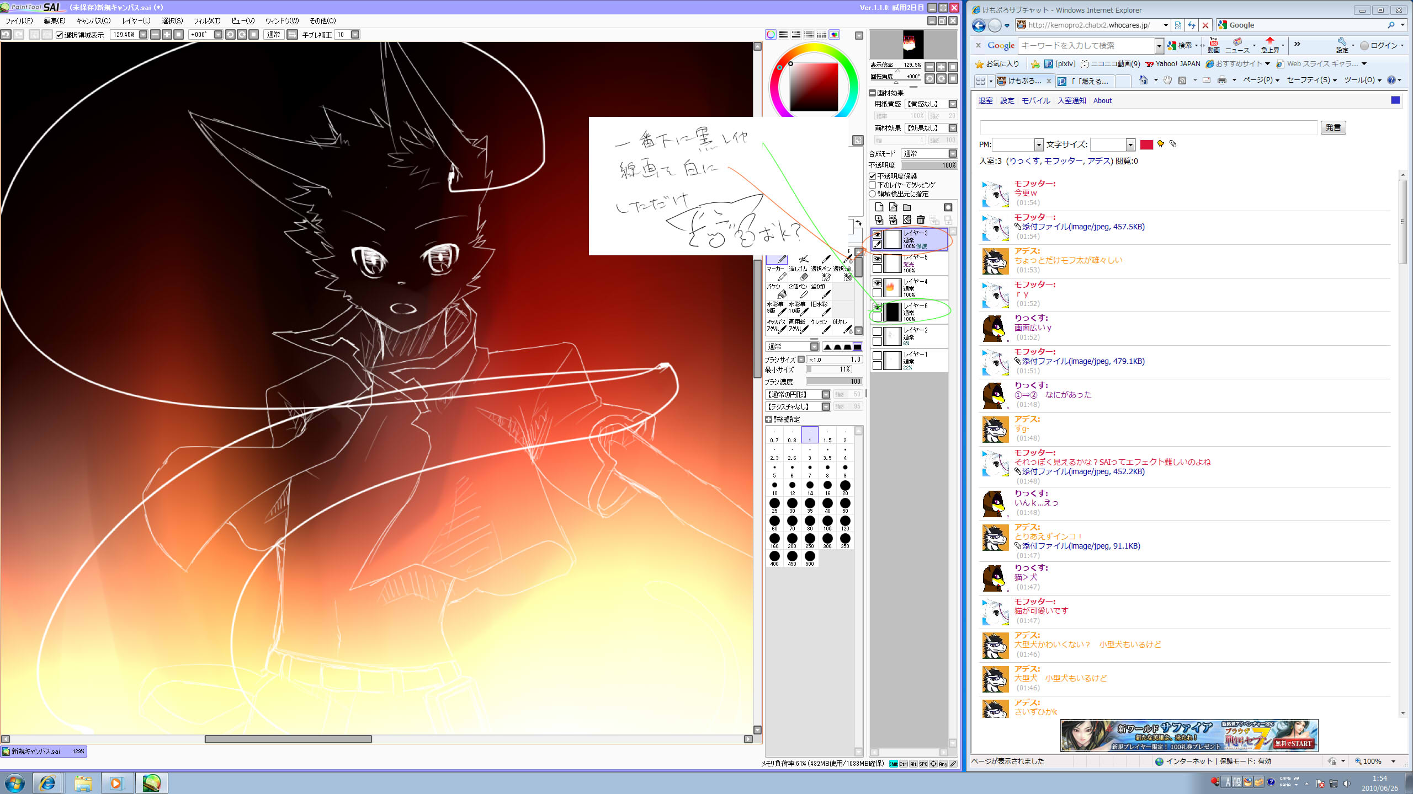
Task: Open the モバイル link in chat
Action: (x=1035, y=101)
